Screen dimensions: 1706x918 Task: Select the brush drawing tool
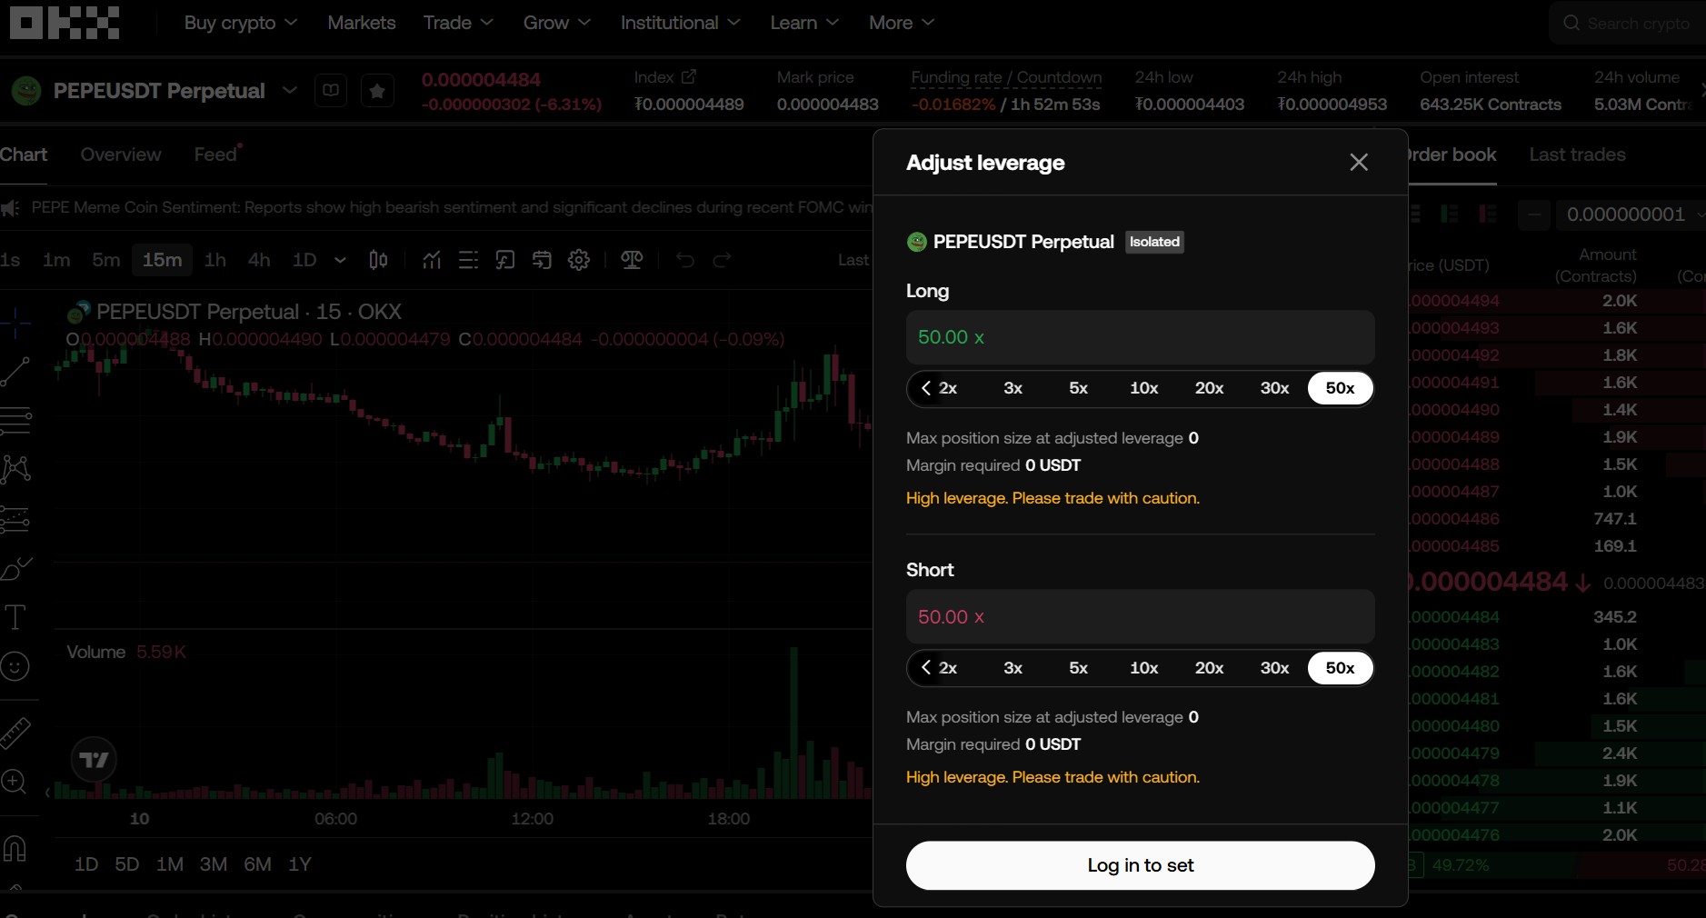15,569
